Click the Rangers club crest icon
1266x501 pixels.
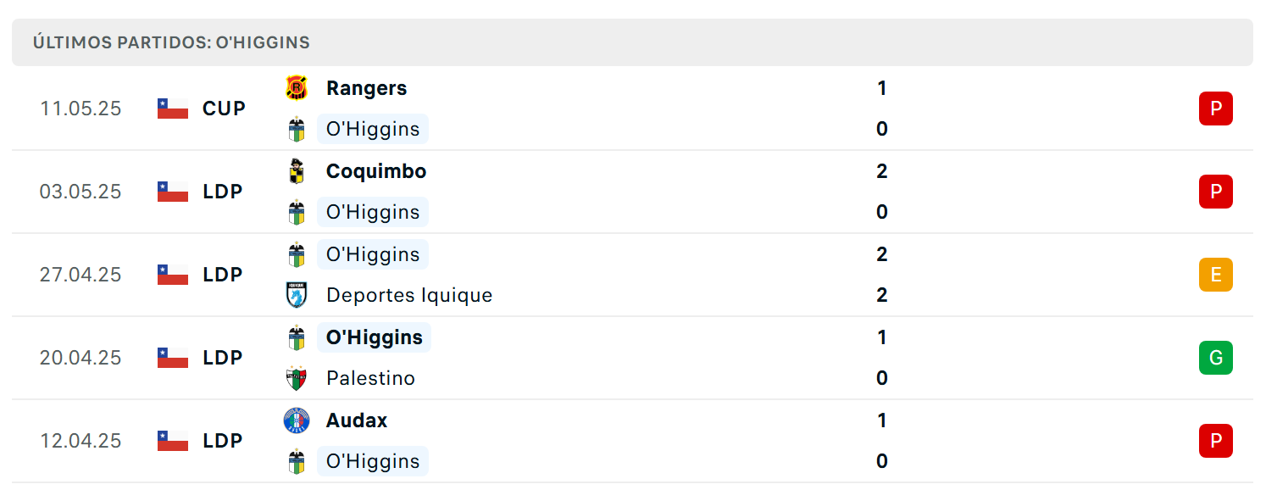296,88
